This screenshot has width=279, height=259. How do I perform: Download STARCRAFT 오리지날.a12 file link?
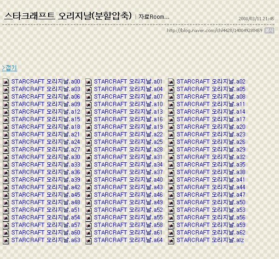tap(46, 112)
